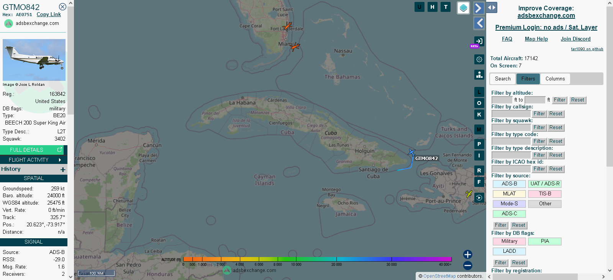
Task: Switch to the Columns tab
Action: (x=555, y=79)
